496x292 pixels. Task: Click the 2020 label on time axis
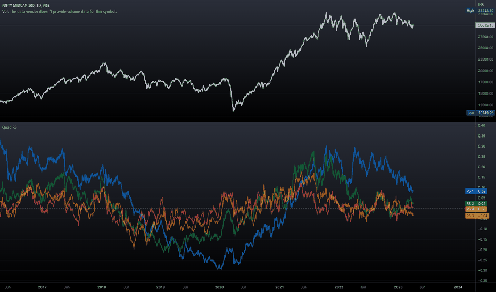pyautogui.click(x=219, y=287)
